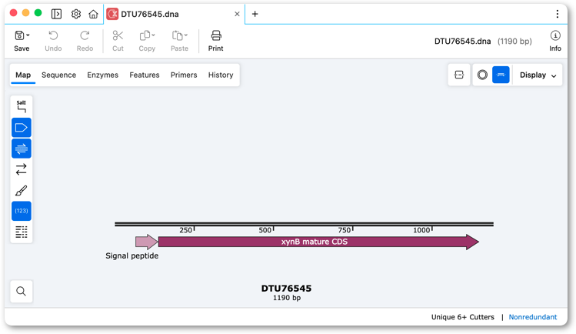Switch to the Map tab
Image resolution: width=576 pixels, height=334 pixels.
pos(23,75)
